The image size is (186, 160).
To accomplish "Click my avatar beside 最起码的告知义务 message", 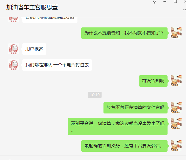I will 176,146.
